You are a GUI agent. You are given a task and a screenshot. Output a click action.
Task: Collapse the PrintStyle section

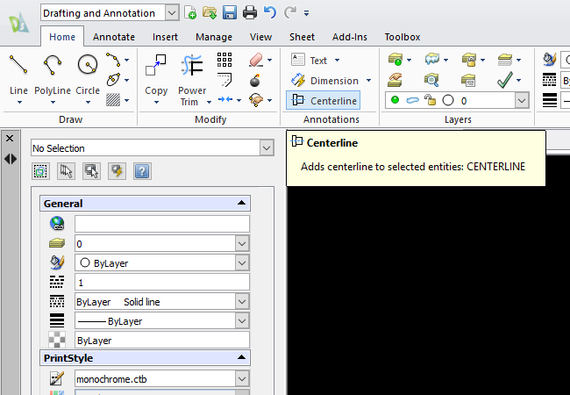(x=242, y=358)
